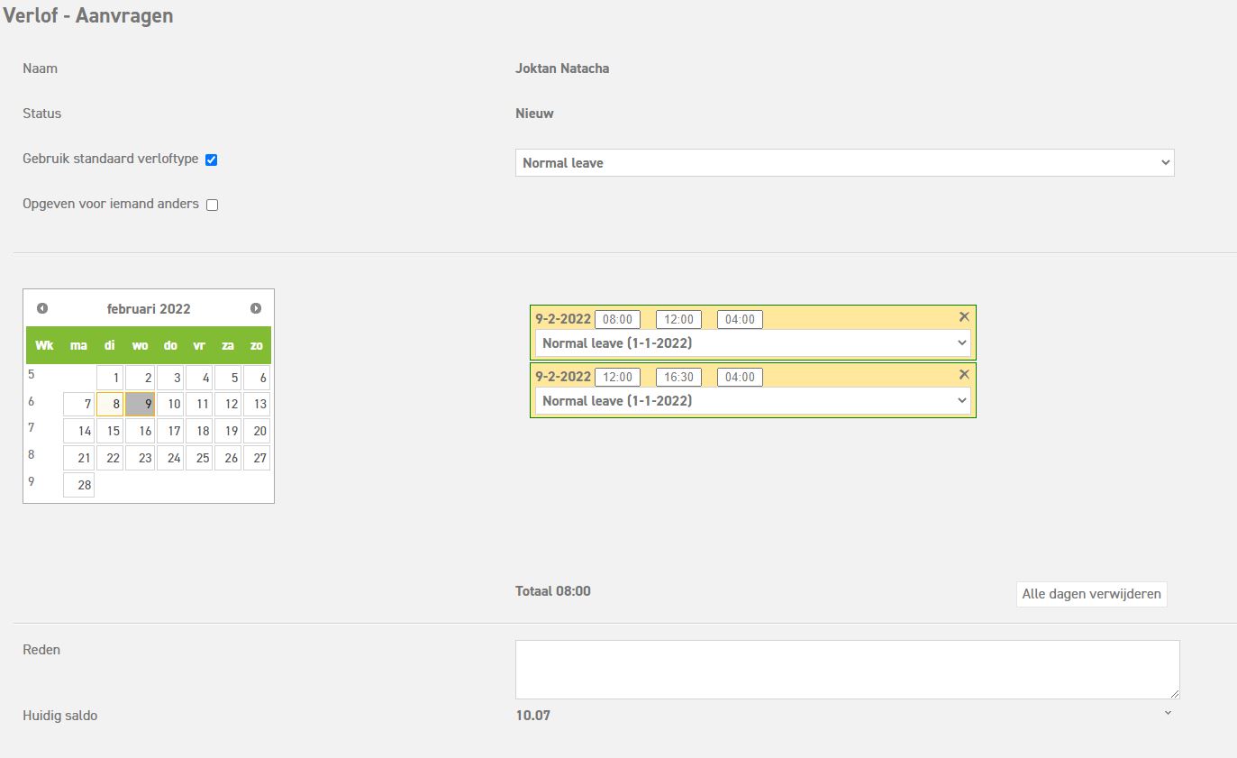Remove the 12:00–16:30 leave entry
The width and height of the screenshot is (1237, 758).
pos(964,374)
